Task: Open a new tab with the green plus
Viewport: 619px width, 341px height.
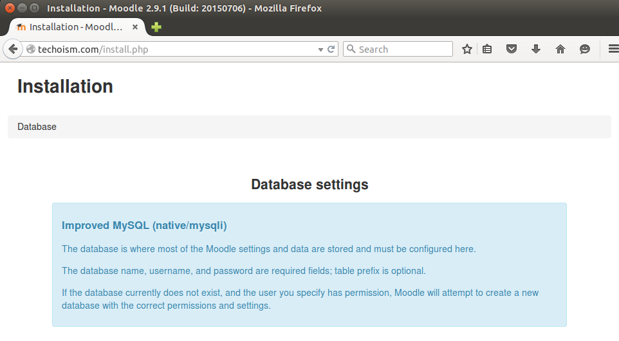Action: [156, 27]
